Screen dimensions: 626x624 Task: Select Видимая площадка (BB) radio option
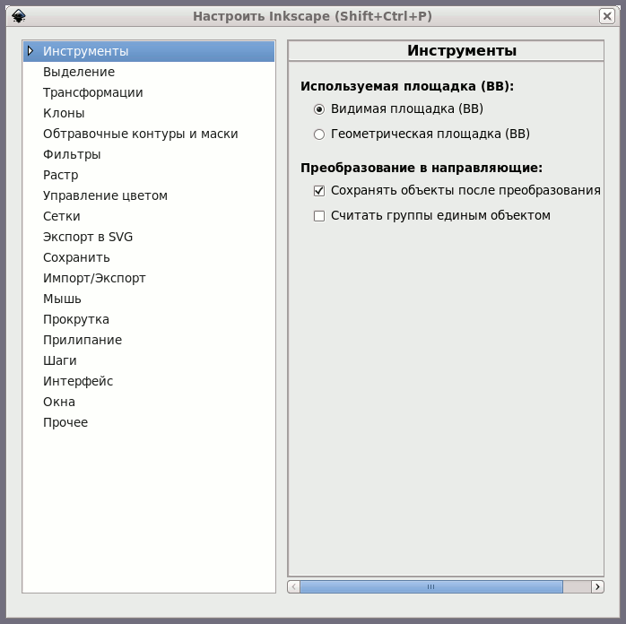(x=319, y=108)
